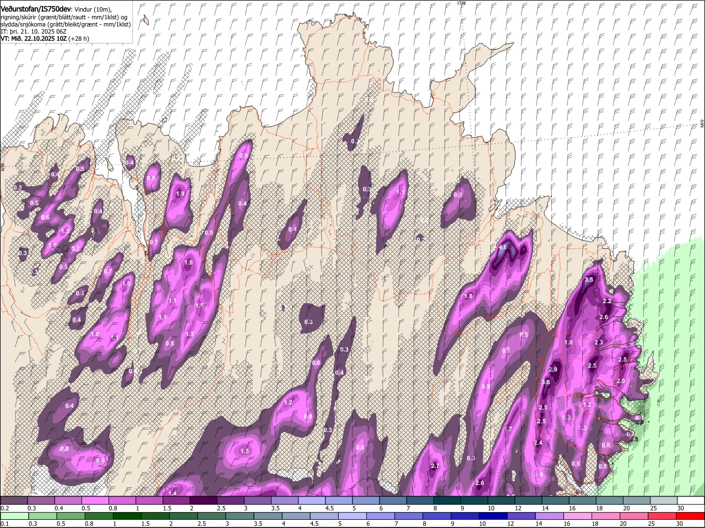This screenshot has width=705, height=528.
Task: Click the 'Veðurstofan/IS750dev' title text
Action: tap(36, 9)
